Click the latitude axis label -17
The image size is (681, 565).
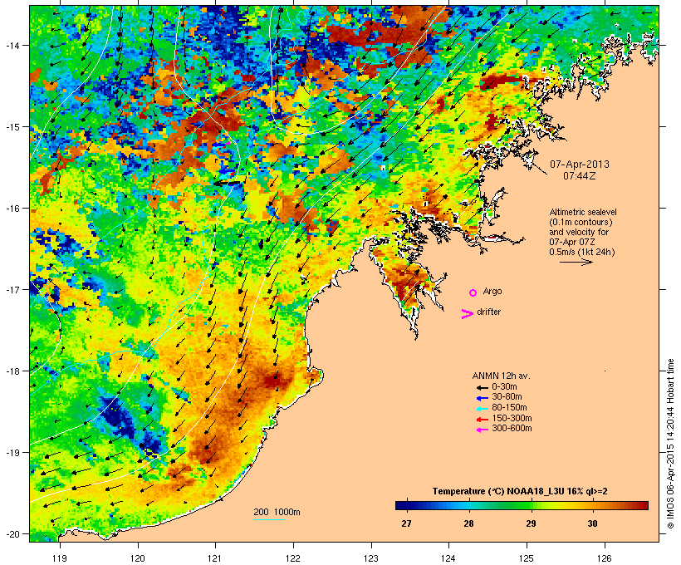(x=12, y=289)
